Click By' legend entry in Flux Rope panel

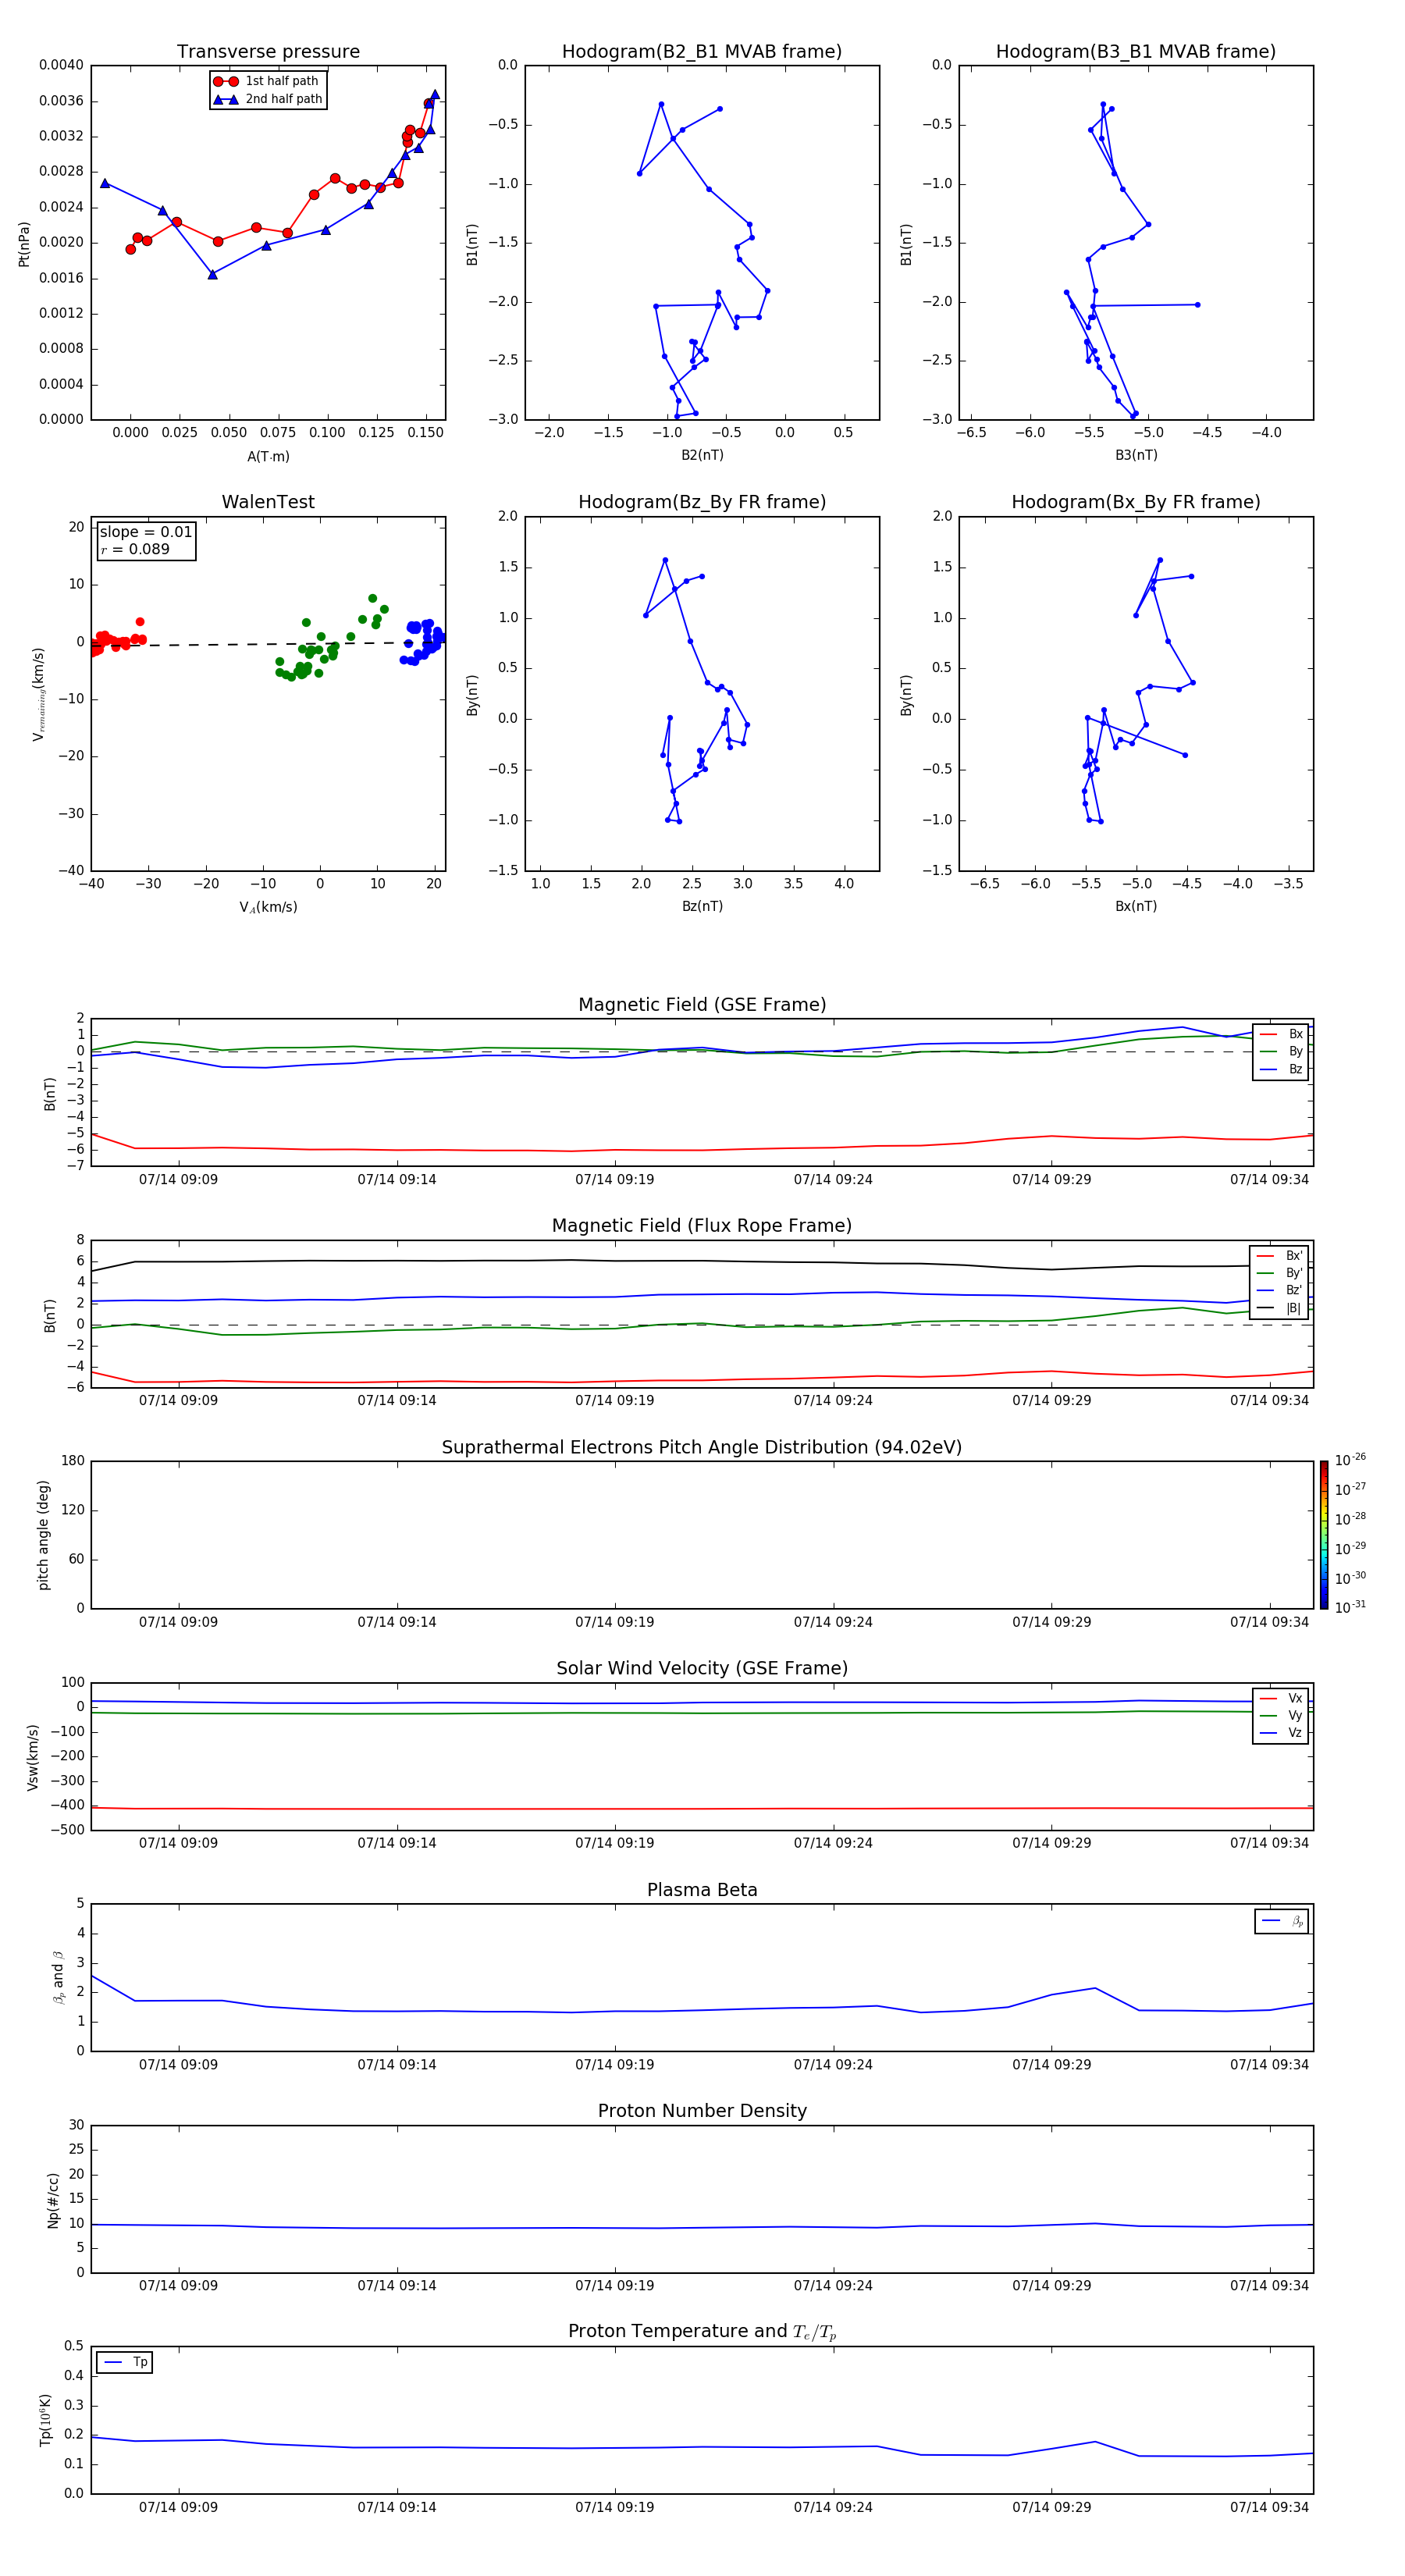tap(1279, 1273)
